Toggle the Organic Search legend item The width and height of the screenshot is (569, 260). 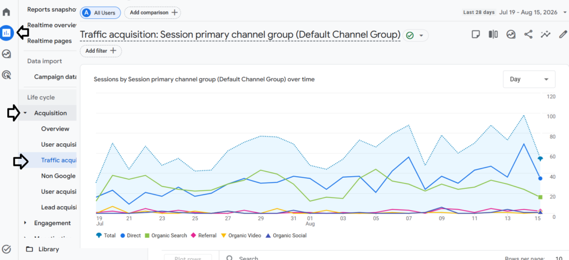(166, 236)
